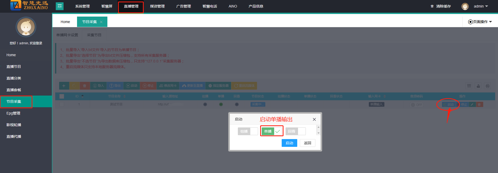Click the 单播输入 badge
Image resolution: width=498 pixels, height=173 pixels.
(x=377, y=104)
